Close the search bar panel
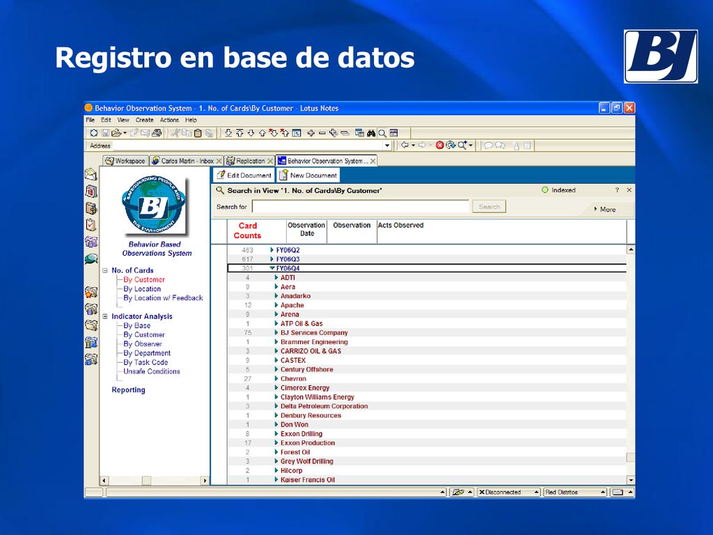This screenshot has height=535, width=713. 629,190
